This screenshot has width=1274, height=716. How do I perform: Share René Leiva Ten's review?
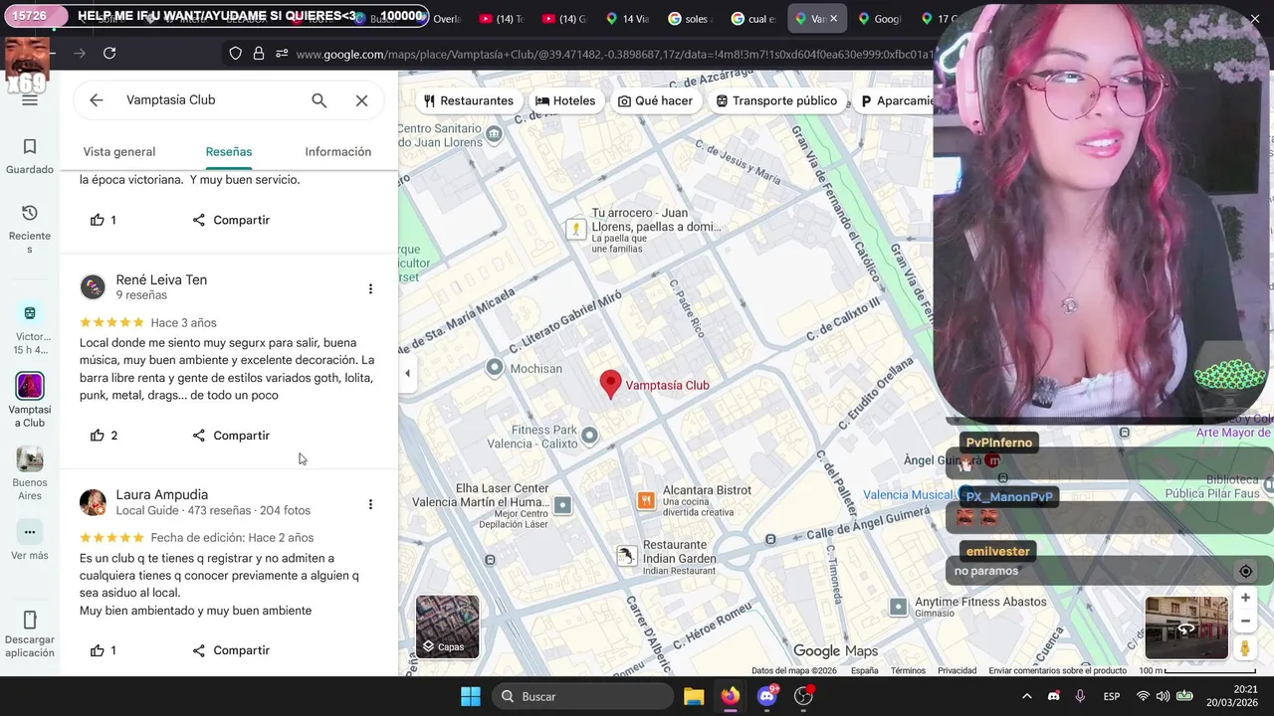[231, 436]
